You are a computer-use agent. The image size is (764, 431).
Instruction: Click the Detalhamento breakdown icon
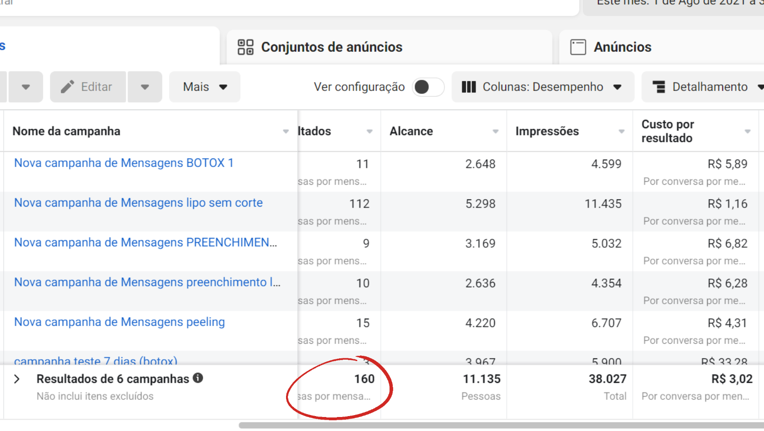[659, 87]
